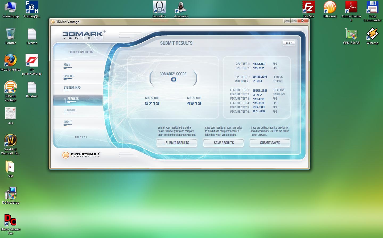The width and height of the screenshot is (383, 238).
Task: Open the UPGRADE section
Action: pos(70,110)
